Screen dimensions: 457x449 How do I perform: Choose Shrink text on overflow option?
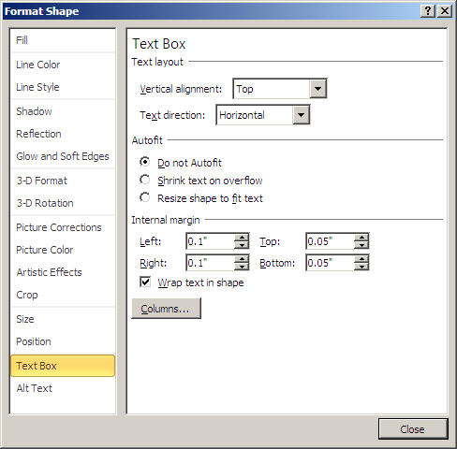click(x=145, y=180)
